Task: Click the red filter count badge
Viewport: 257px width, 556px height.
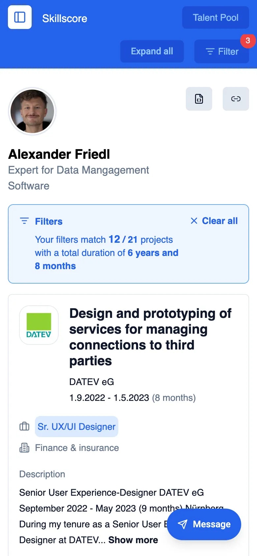Action: click(248, 41)
